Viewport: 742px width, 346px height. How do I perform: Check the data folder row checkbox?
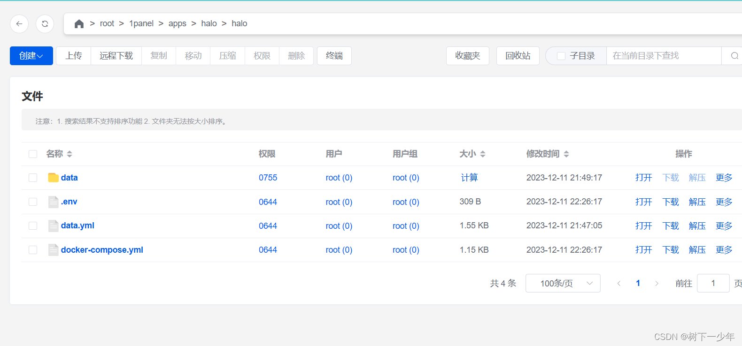tap(33, 178)
